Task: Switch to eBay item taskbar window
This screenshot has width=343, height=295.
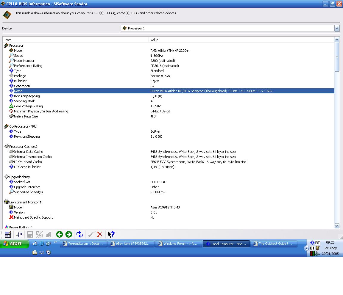Action: [131, 244]
